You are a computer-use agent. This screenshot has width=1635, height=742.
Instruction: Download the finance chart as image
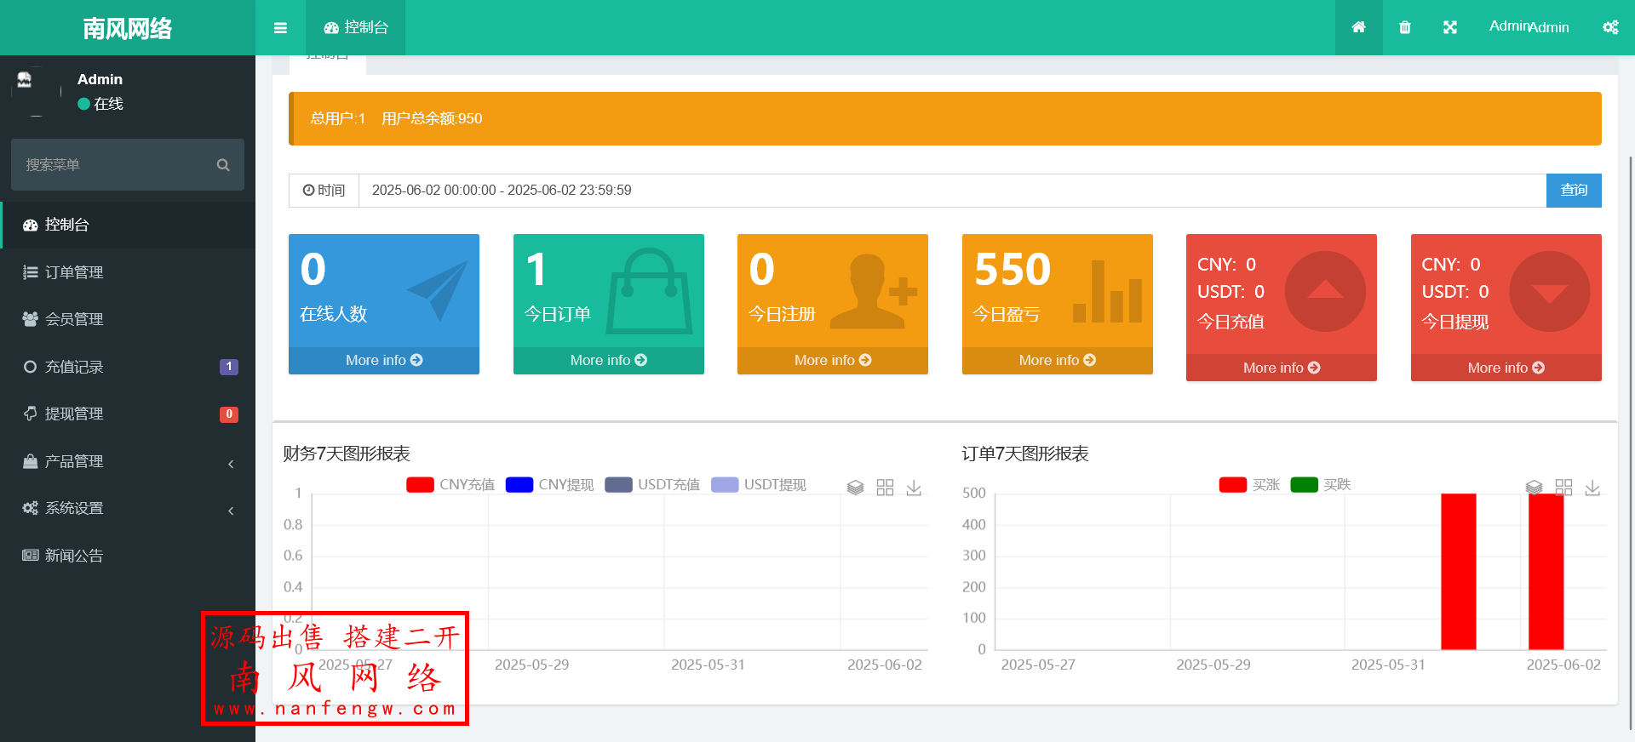(914, 488)
